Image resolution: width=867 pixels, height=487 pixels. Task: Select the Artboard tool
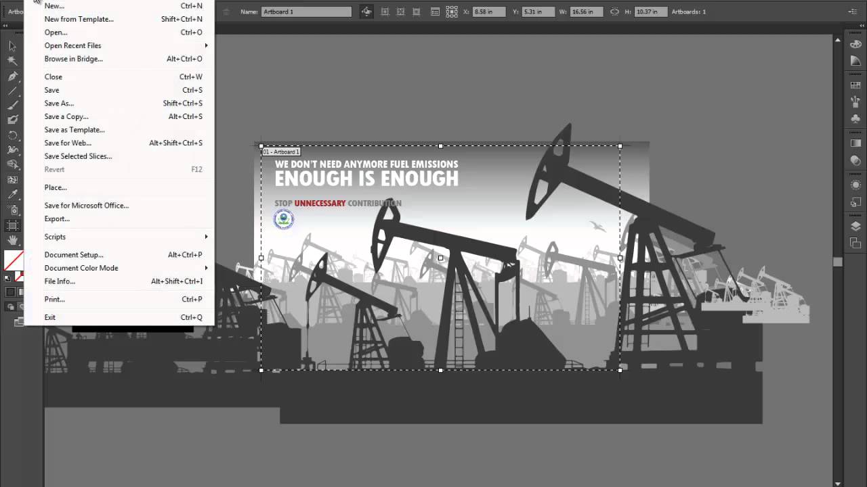pos(12,225)
